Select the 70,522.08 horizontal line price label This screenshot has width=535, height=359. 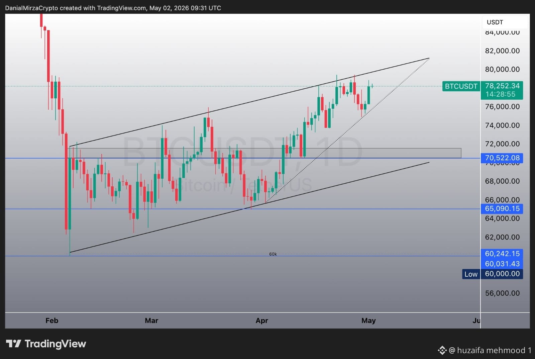pyautogui.click(x=502, y=158)
